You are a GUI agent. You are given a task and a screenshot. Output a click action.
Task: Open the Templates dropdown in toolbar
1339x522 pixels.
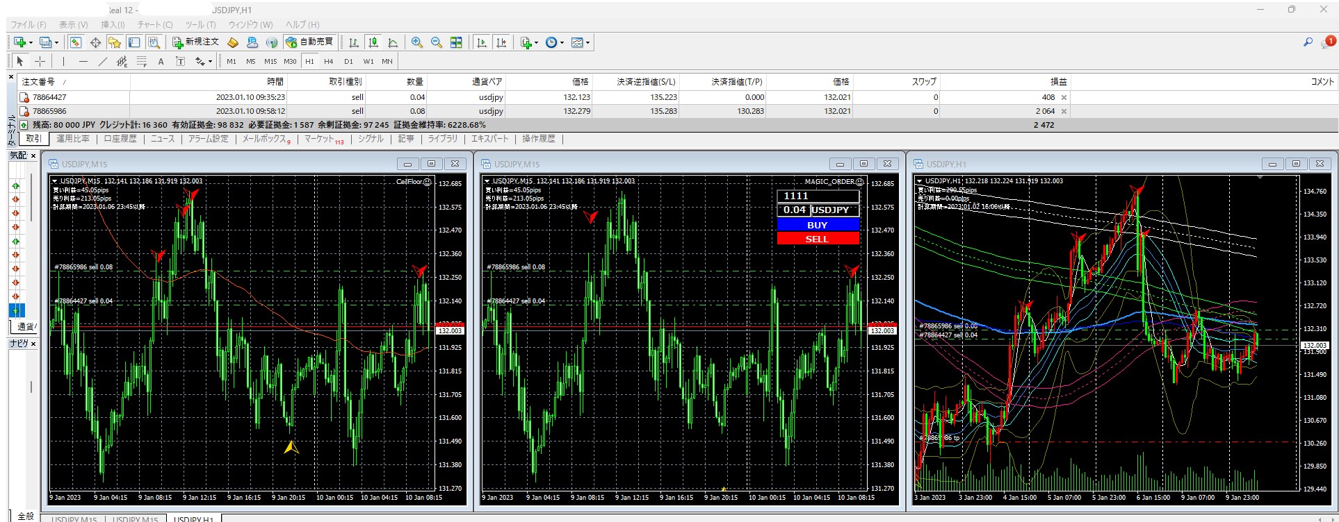pyautogui.click(x=580, y=42)
